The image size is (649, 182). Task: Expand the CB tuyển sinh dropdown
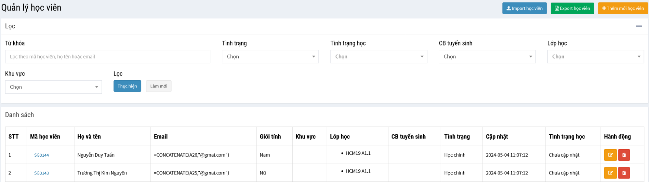click(487, 57)
